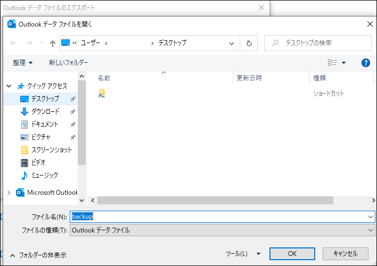
Task: Open recent locations dropdown arrow
Action: click(42, 43)
